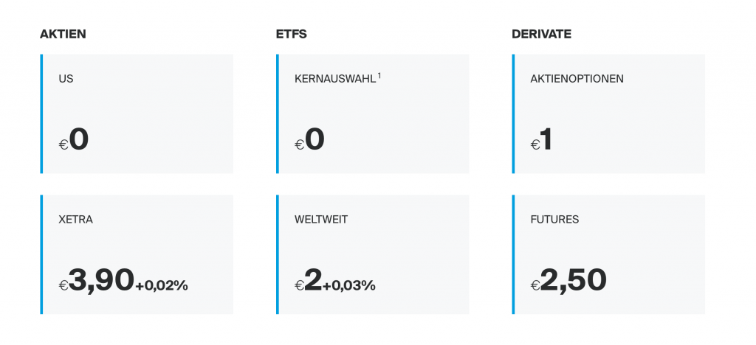756x345 pixels.
Task: Click blue accent bar of Futures card
Action: pyautogui.click(x=513, y=254)
